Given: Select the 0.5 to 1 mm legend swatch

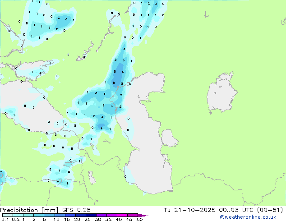Looking at the screenshot, I should (18, 215).
